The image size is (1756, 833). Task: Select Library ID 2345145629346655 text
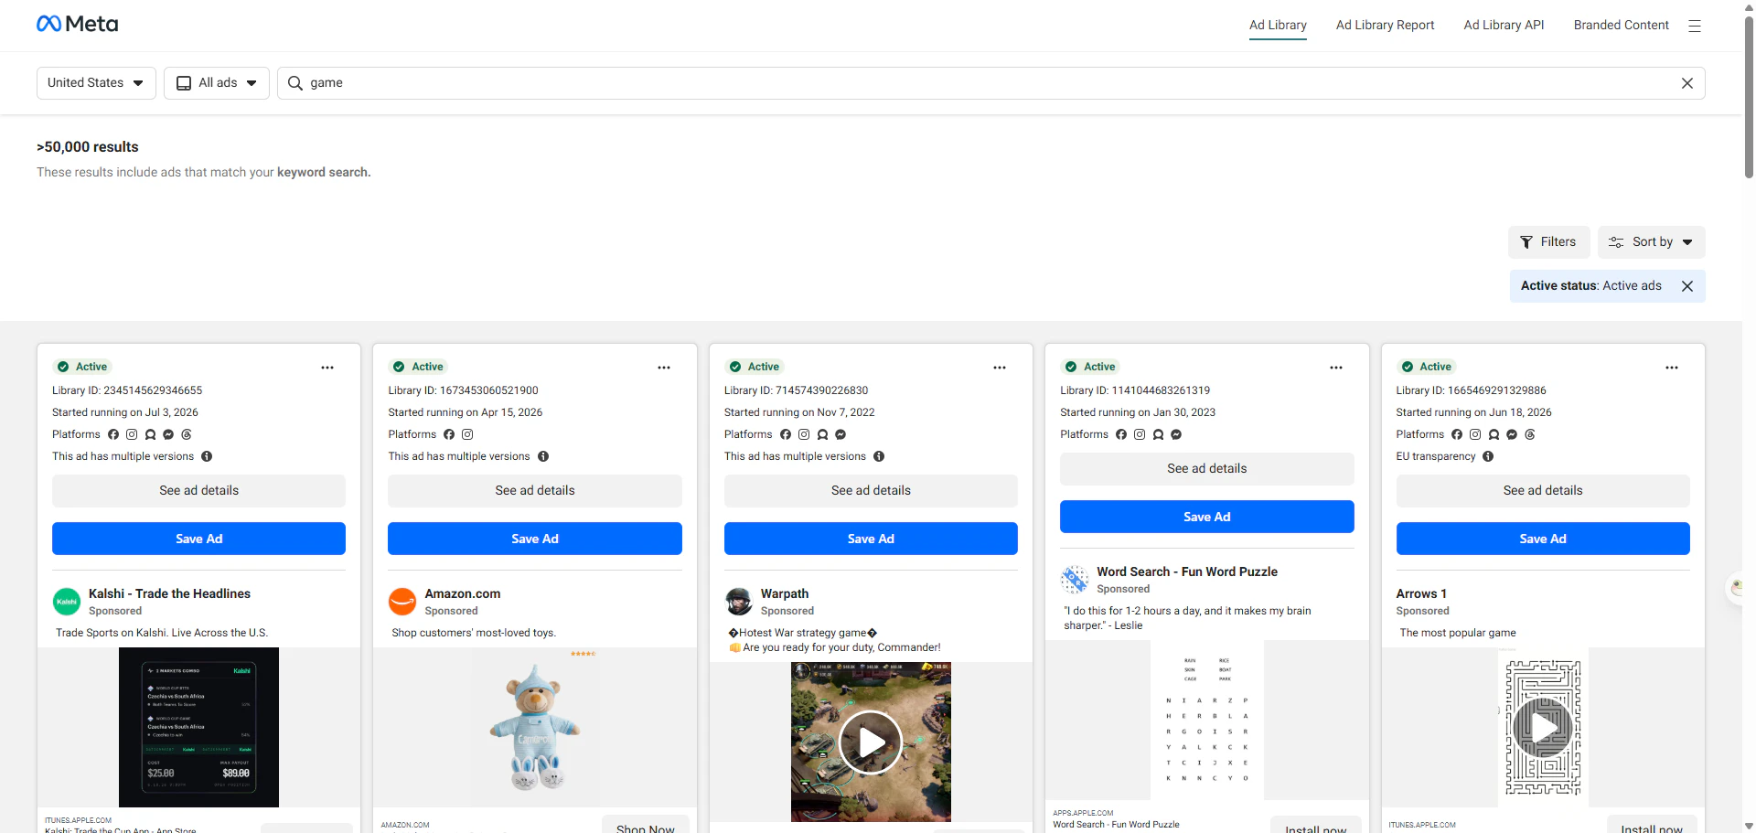point(127,390)
